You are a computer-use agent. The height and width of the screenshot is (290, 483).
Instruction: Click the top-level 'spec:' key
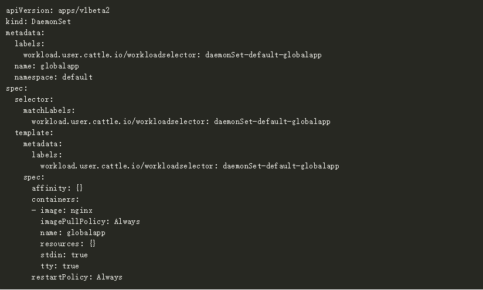pyautogui.click(x=16, y=88)
